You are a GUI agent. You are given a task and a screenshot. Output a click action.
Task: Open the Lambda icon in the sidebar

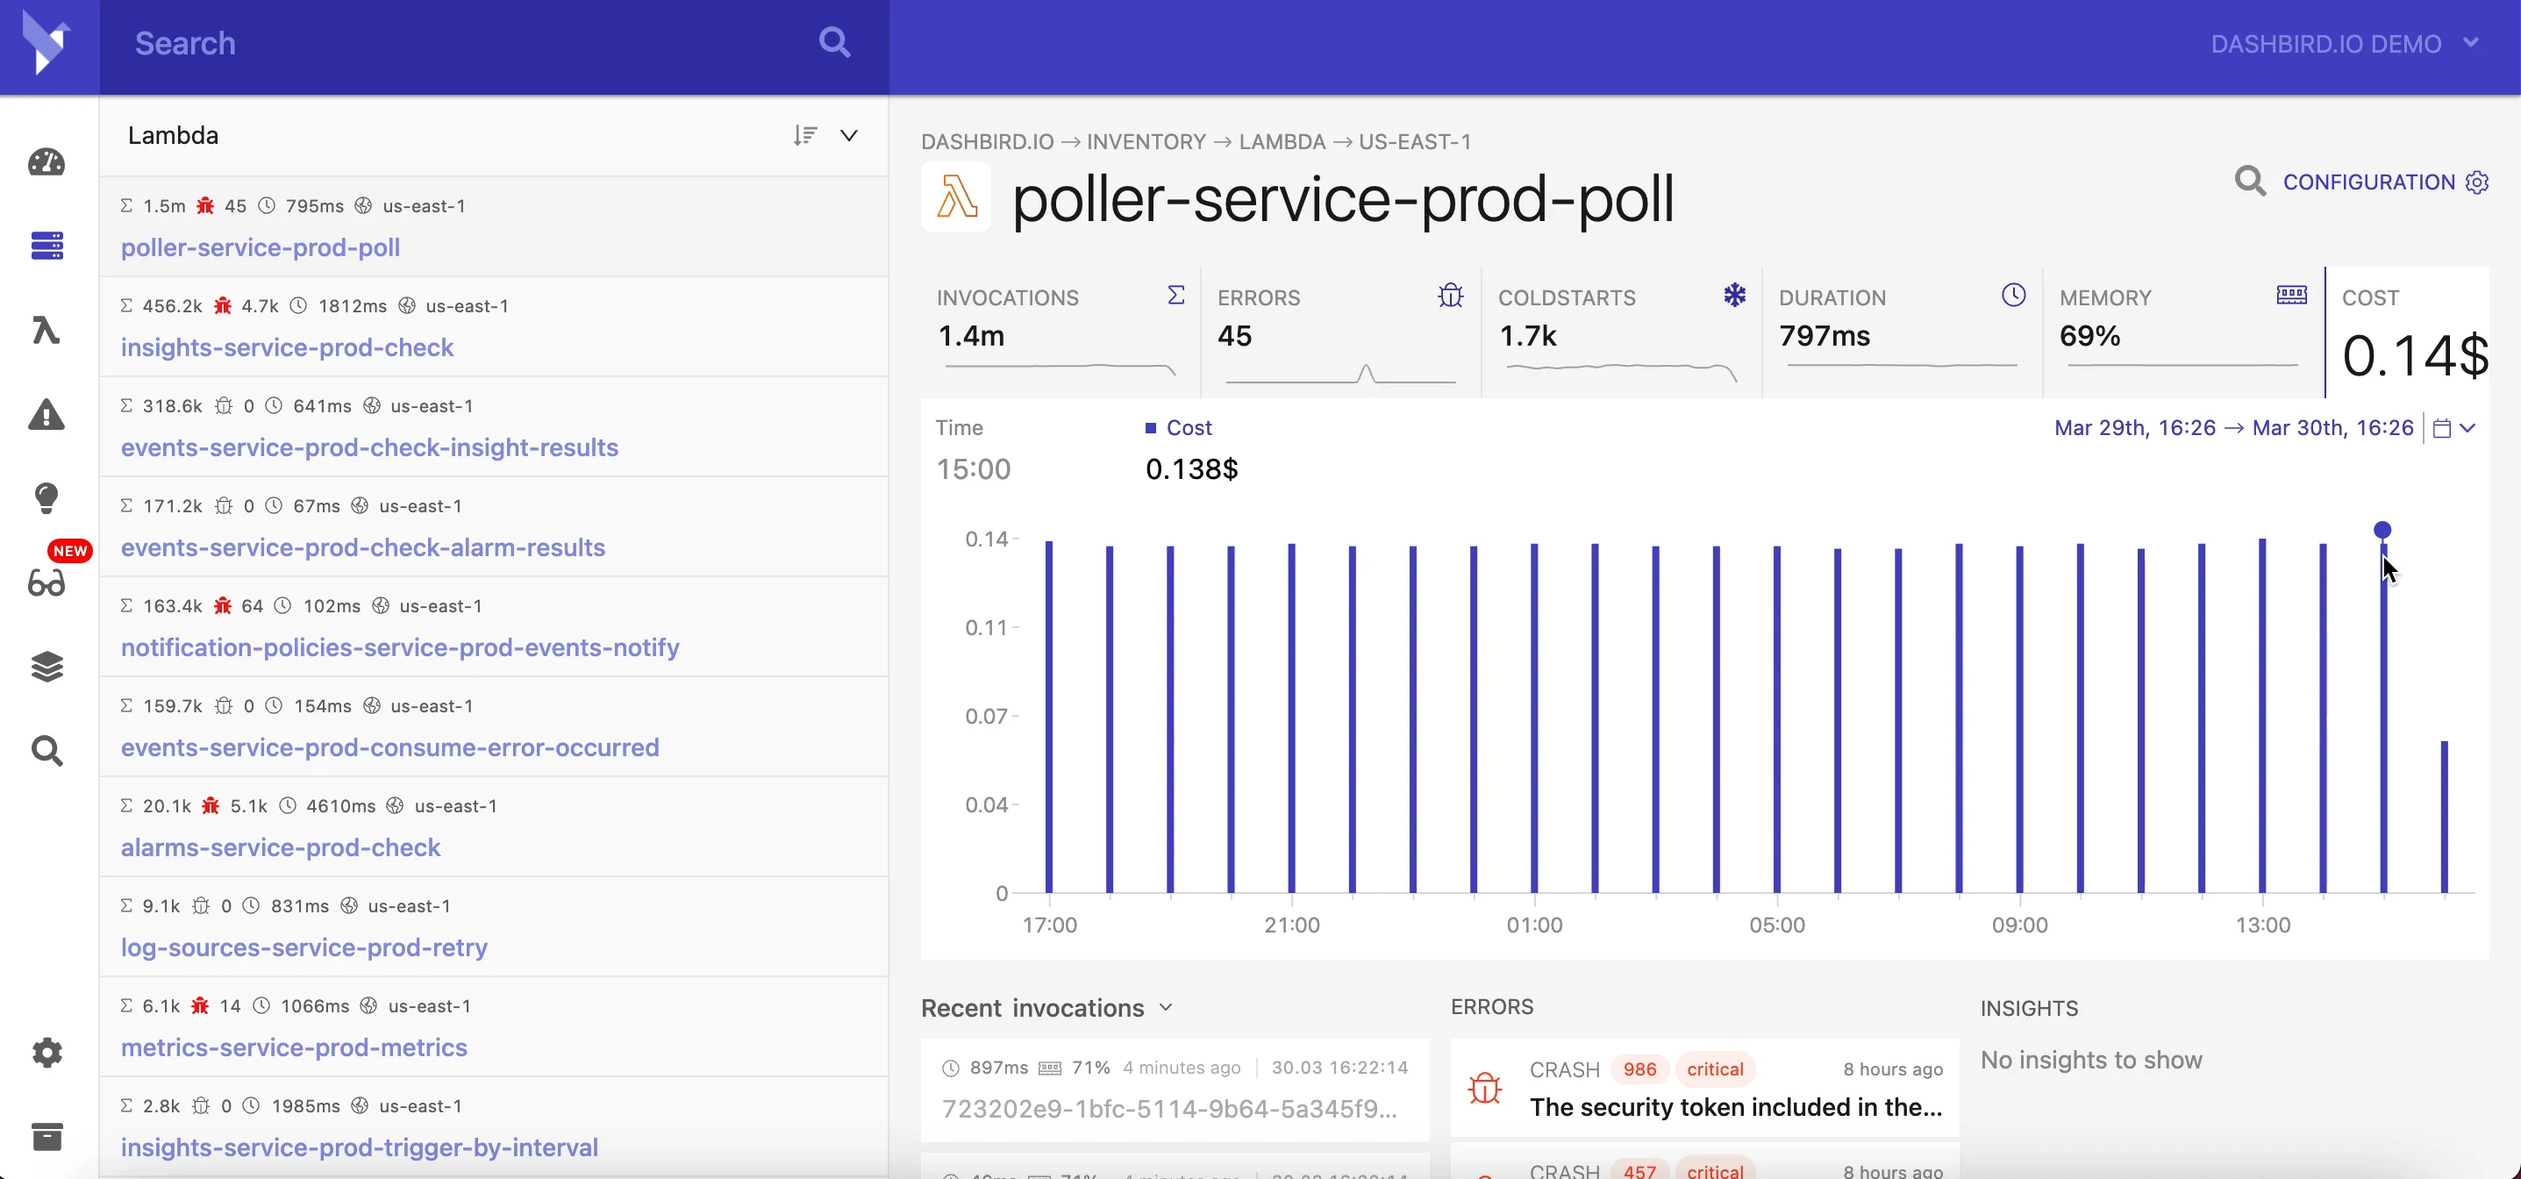(x=46, y=330)
